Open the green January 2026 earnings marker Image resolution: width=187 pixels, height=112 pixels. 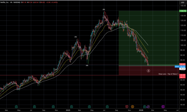click(144, 107)
